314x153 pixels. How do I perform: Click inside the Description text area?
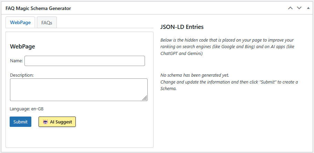[78, 89]
